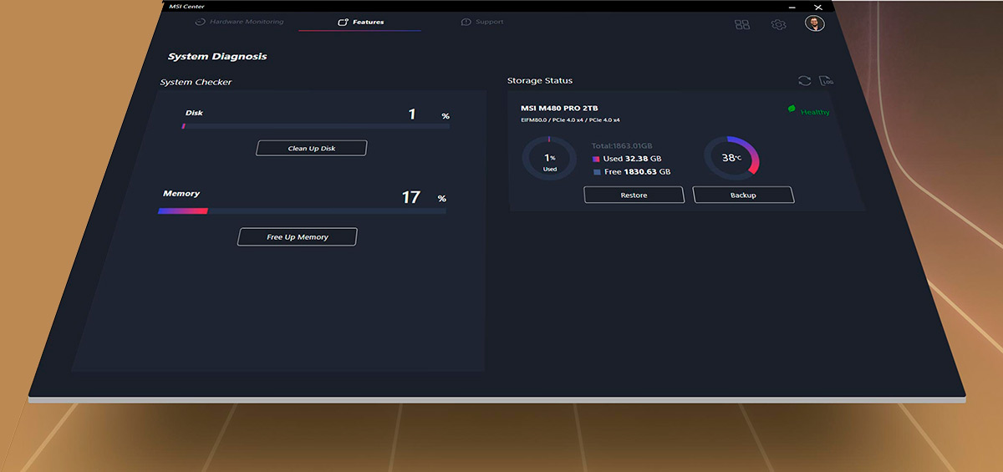Screen dimensions: 1003x472
Task: Click the Hardware Monitoring tab icon
Action: (200, 22)
